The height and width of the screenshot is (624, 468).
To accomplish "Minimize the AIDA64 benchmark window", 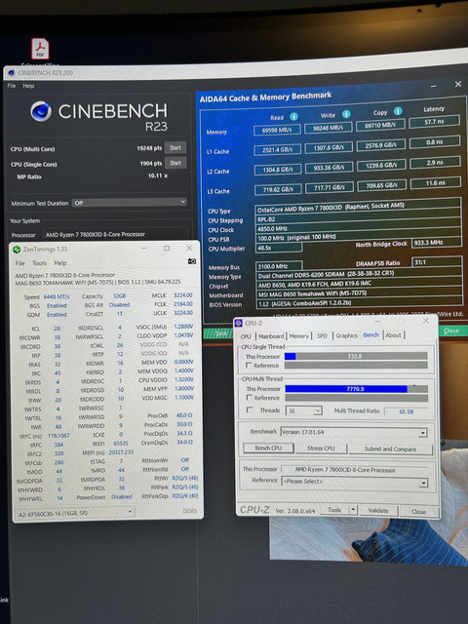I will point(433,87).
